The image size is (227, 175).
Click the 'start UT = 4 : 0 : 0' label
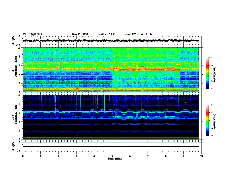point(138,34)
